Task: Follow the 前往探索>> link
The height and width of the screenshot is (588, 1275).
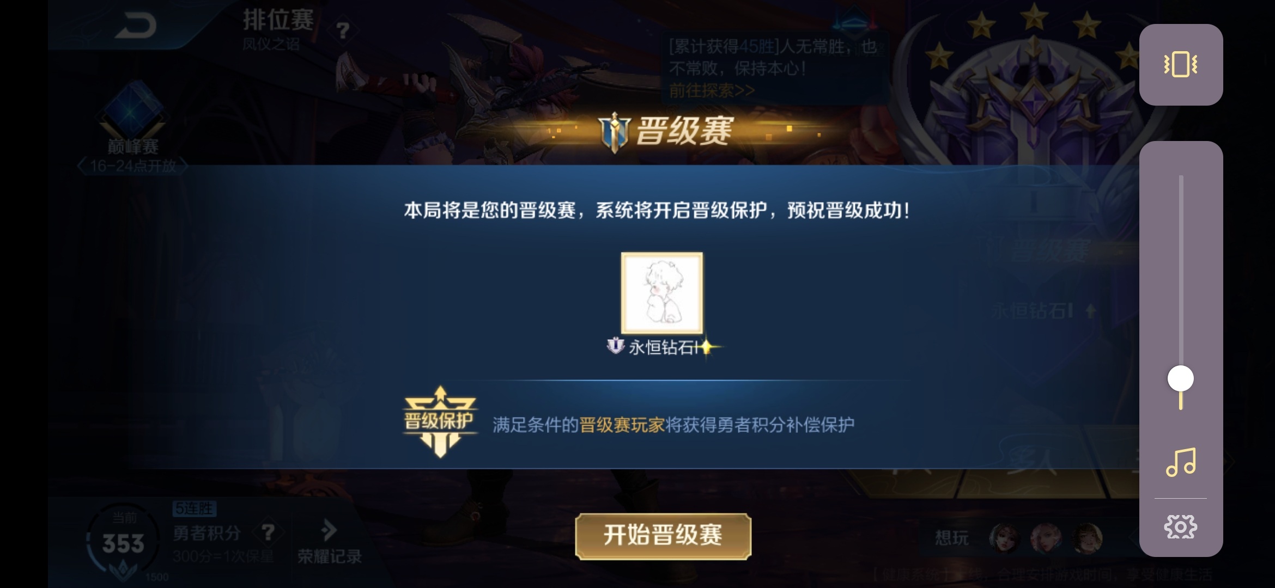Action: 712,90
